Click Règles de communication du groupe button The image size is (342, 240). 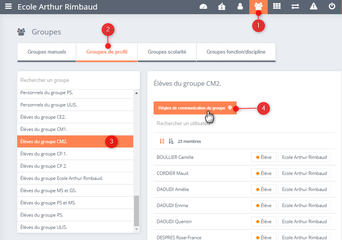tap(195, 108)
